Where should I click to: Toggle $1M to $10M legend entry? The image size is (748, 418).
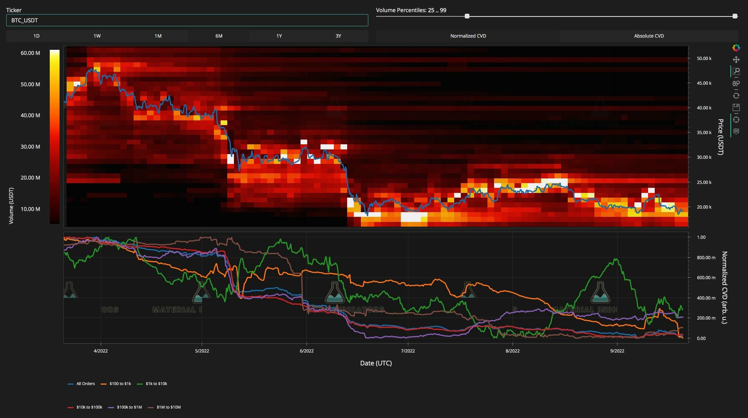click(165, 407)
